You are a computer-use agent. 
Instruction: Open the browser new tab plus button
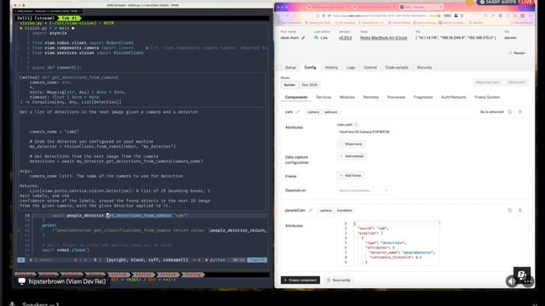pyautogui.click(x=448, y=7)
